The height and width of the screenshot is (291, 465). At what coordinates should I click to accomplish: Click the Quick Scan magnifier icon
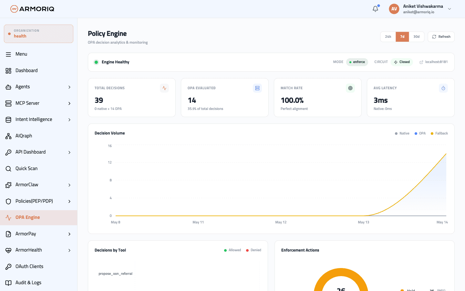(x=8, y=168)
